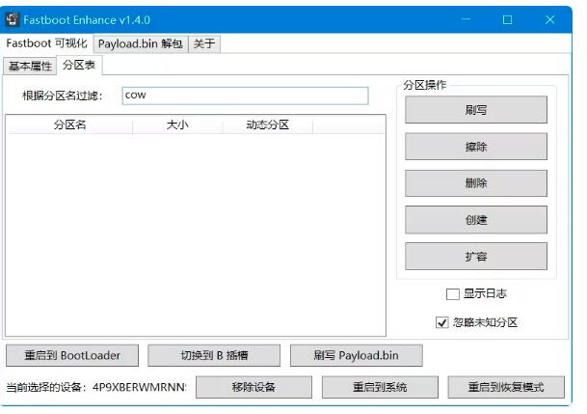Sort by the 大小 column header
Viewport: 587px width, 414px height.
[x=177, y=124]
